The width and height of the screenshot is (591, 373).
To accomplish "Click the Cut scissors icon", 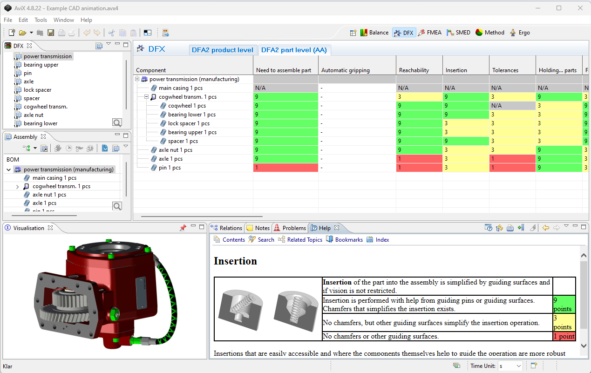I will coord(111,33).
